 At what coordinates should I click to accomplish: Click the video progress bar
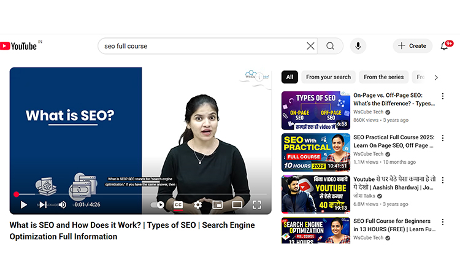(141, 194)
